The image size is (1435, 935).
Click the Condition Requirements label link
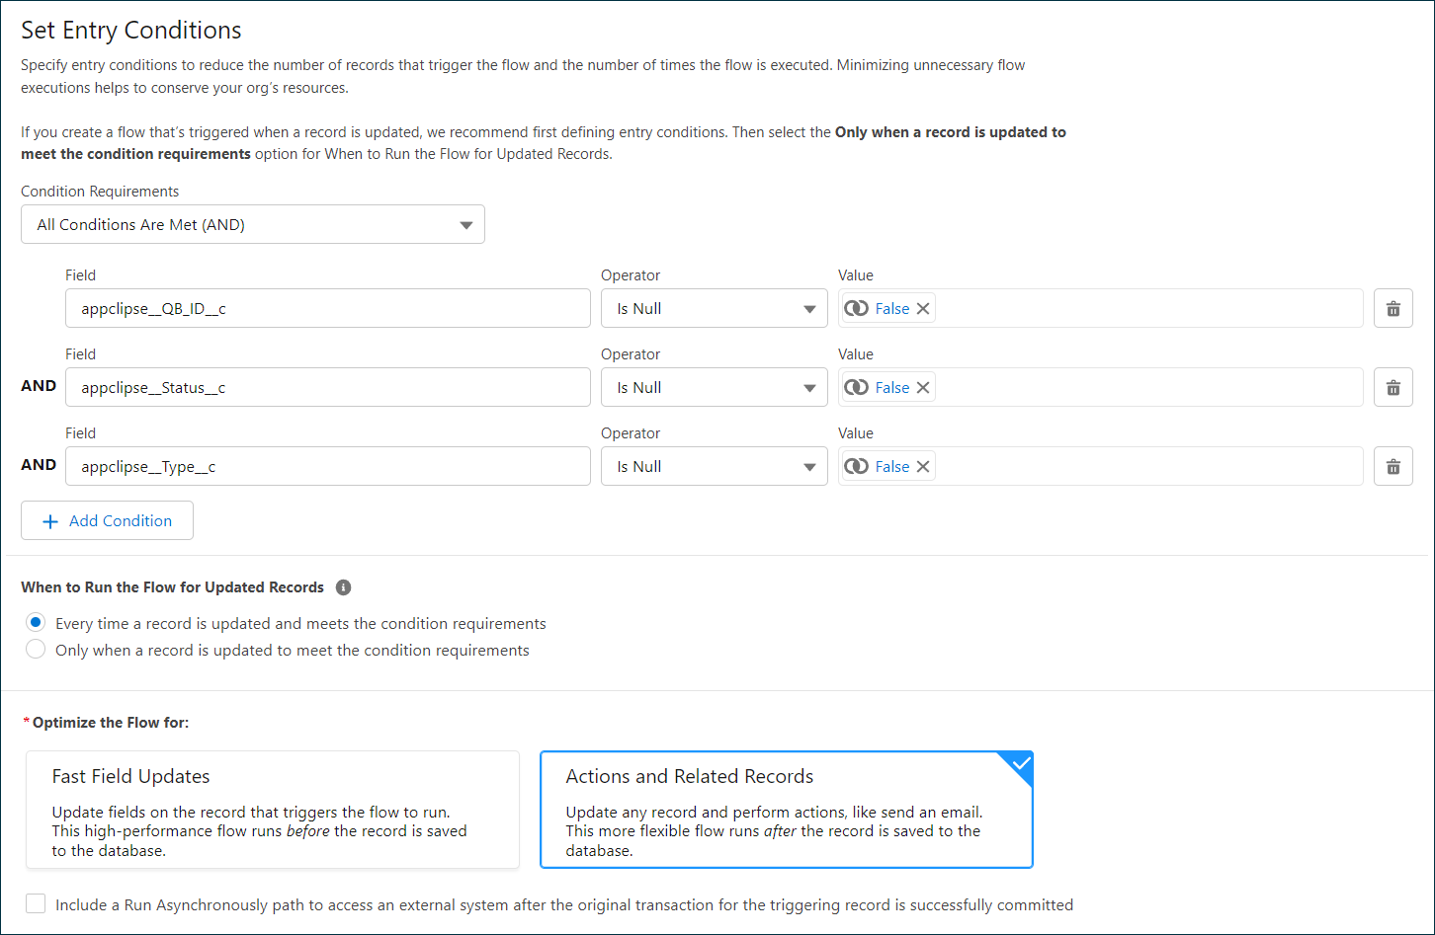click(100, 191)
